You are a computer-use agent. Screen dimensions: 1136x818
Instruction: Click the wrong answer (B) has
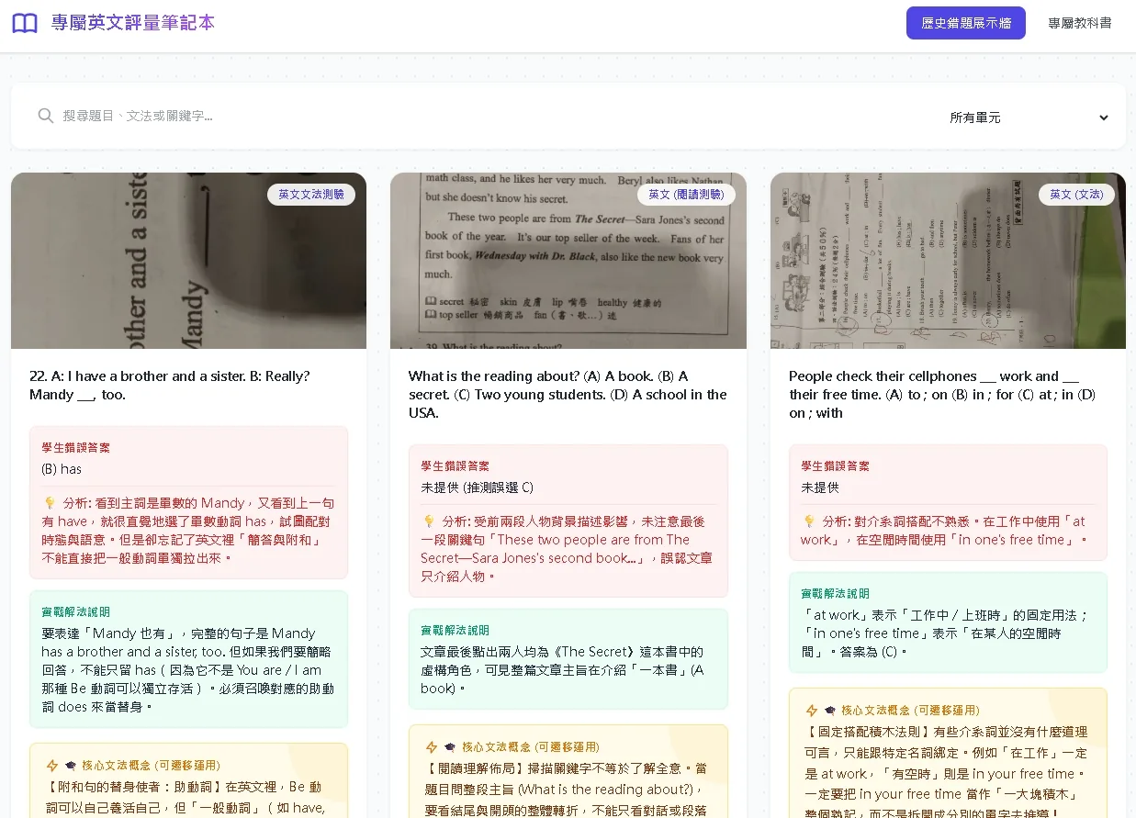(62, 469)
